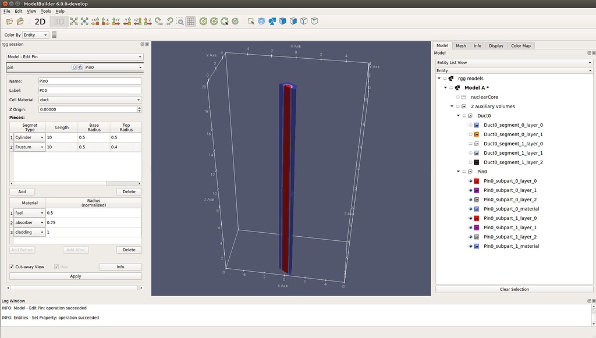Activate the zoom-to-selection magnifier tool
This screenshot has height=338, width=596.
[180, 22]
